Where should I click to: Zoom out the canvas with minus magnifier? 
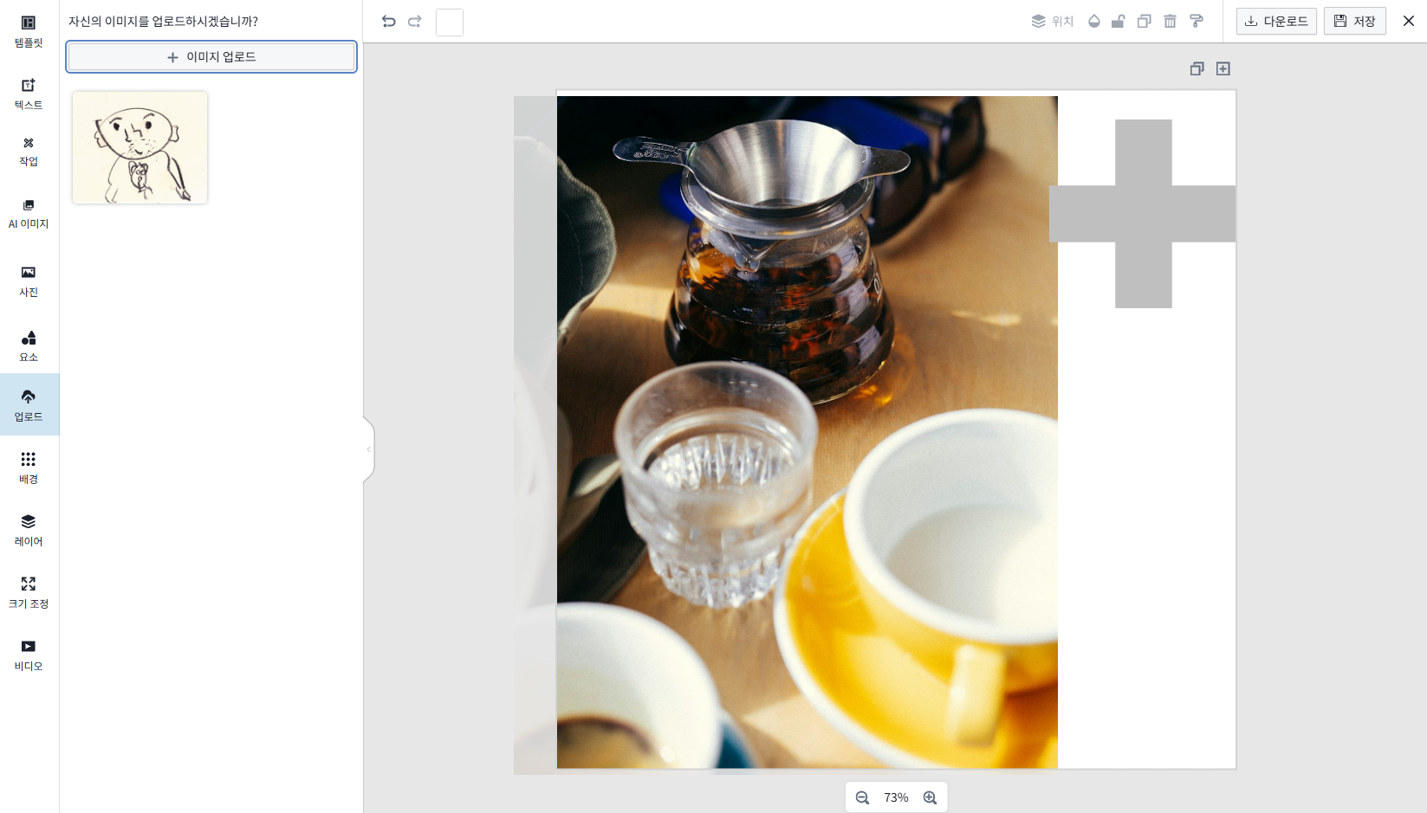point(862,797)
